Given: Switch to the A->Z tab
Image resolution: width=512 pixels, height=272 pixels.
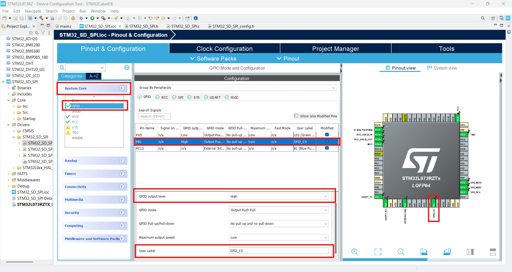Looking at the screenshot, I should (x=94, y=76).
